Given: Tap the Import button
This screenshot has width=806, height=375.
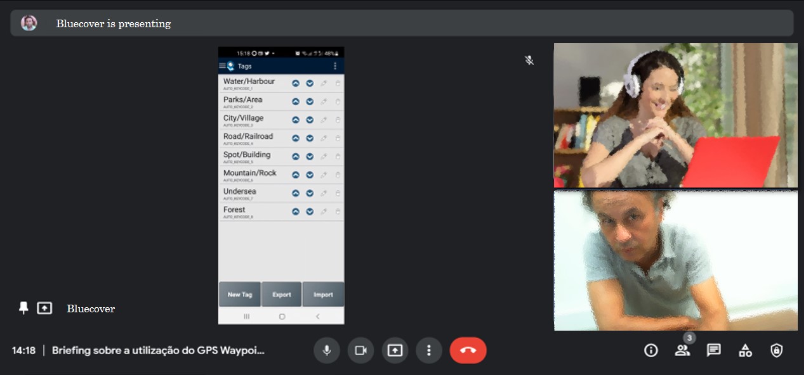Looking at the screenshot, I should click(x=323, y=295).
